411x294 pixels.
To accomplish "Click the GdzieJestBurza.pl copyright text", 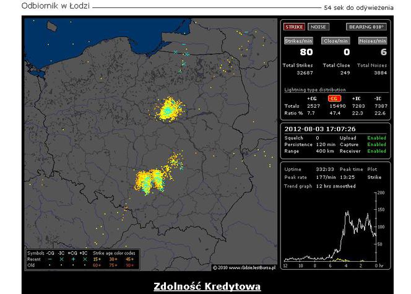I will click(x=244, y=268).
